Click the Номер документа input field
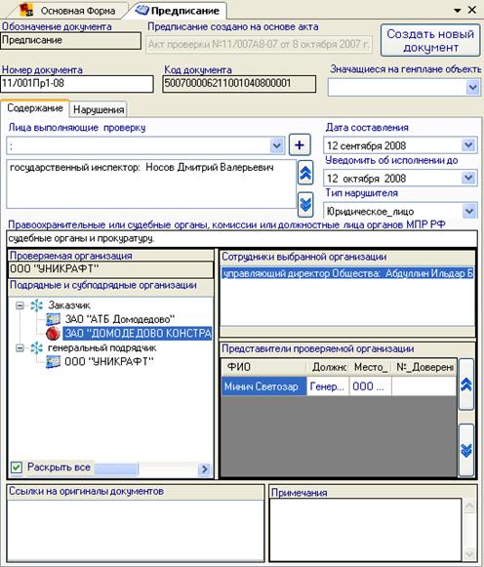Image resolution: width=484 pixels, height=567 pixels. coord(77,84)
